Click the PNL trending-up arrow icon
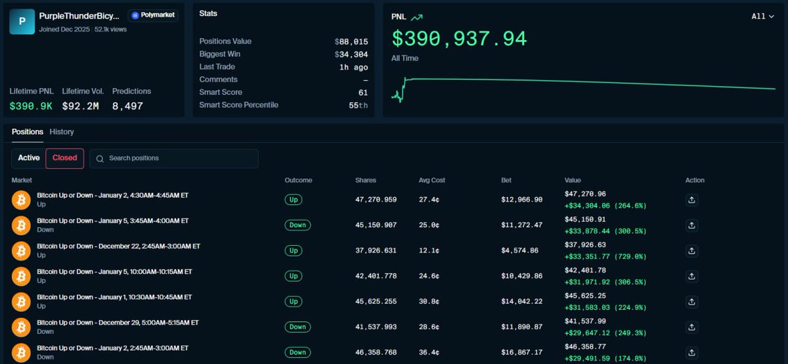The height and width of the screenshot is (364, 788). click(416, 17)
